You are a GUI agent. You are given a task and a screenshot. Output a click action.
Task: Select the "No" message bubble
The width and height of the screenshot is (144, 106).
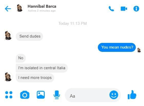(21, 58)
